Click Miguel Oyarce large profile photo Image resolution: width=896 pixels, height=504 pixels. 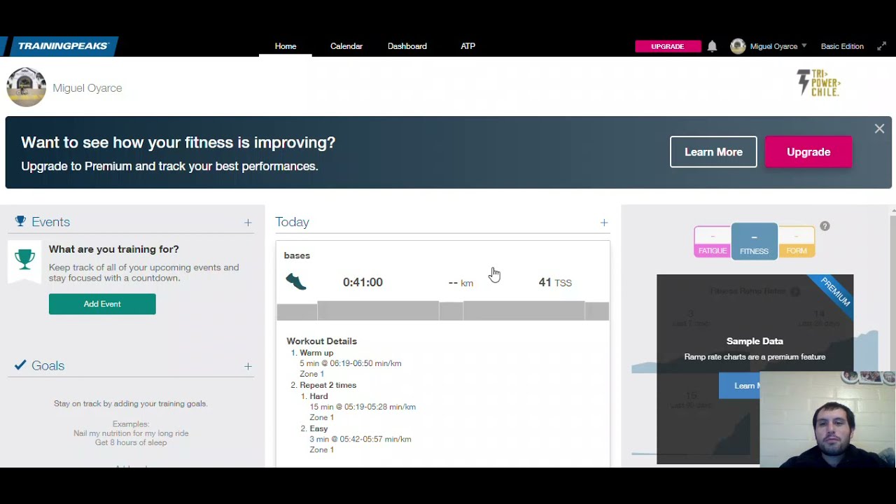click(x=26, y=87)
